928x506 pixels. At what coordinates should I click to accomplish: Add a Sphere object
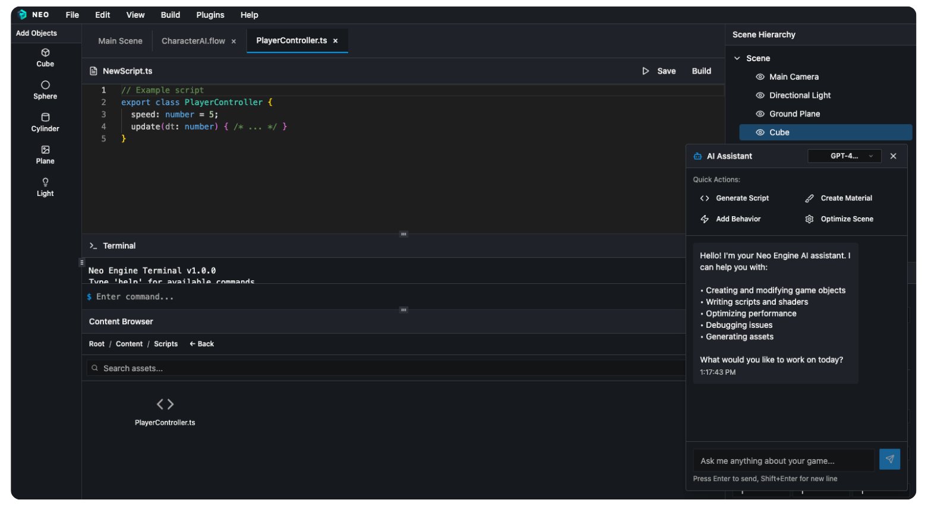tap(45, 90)
